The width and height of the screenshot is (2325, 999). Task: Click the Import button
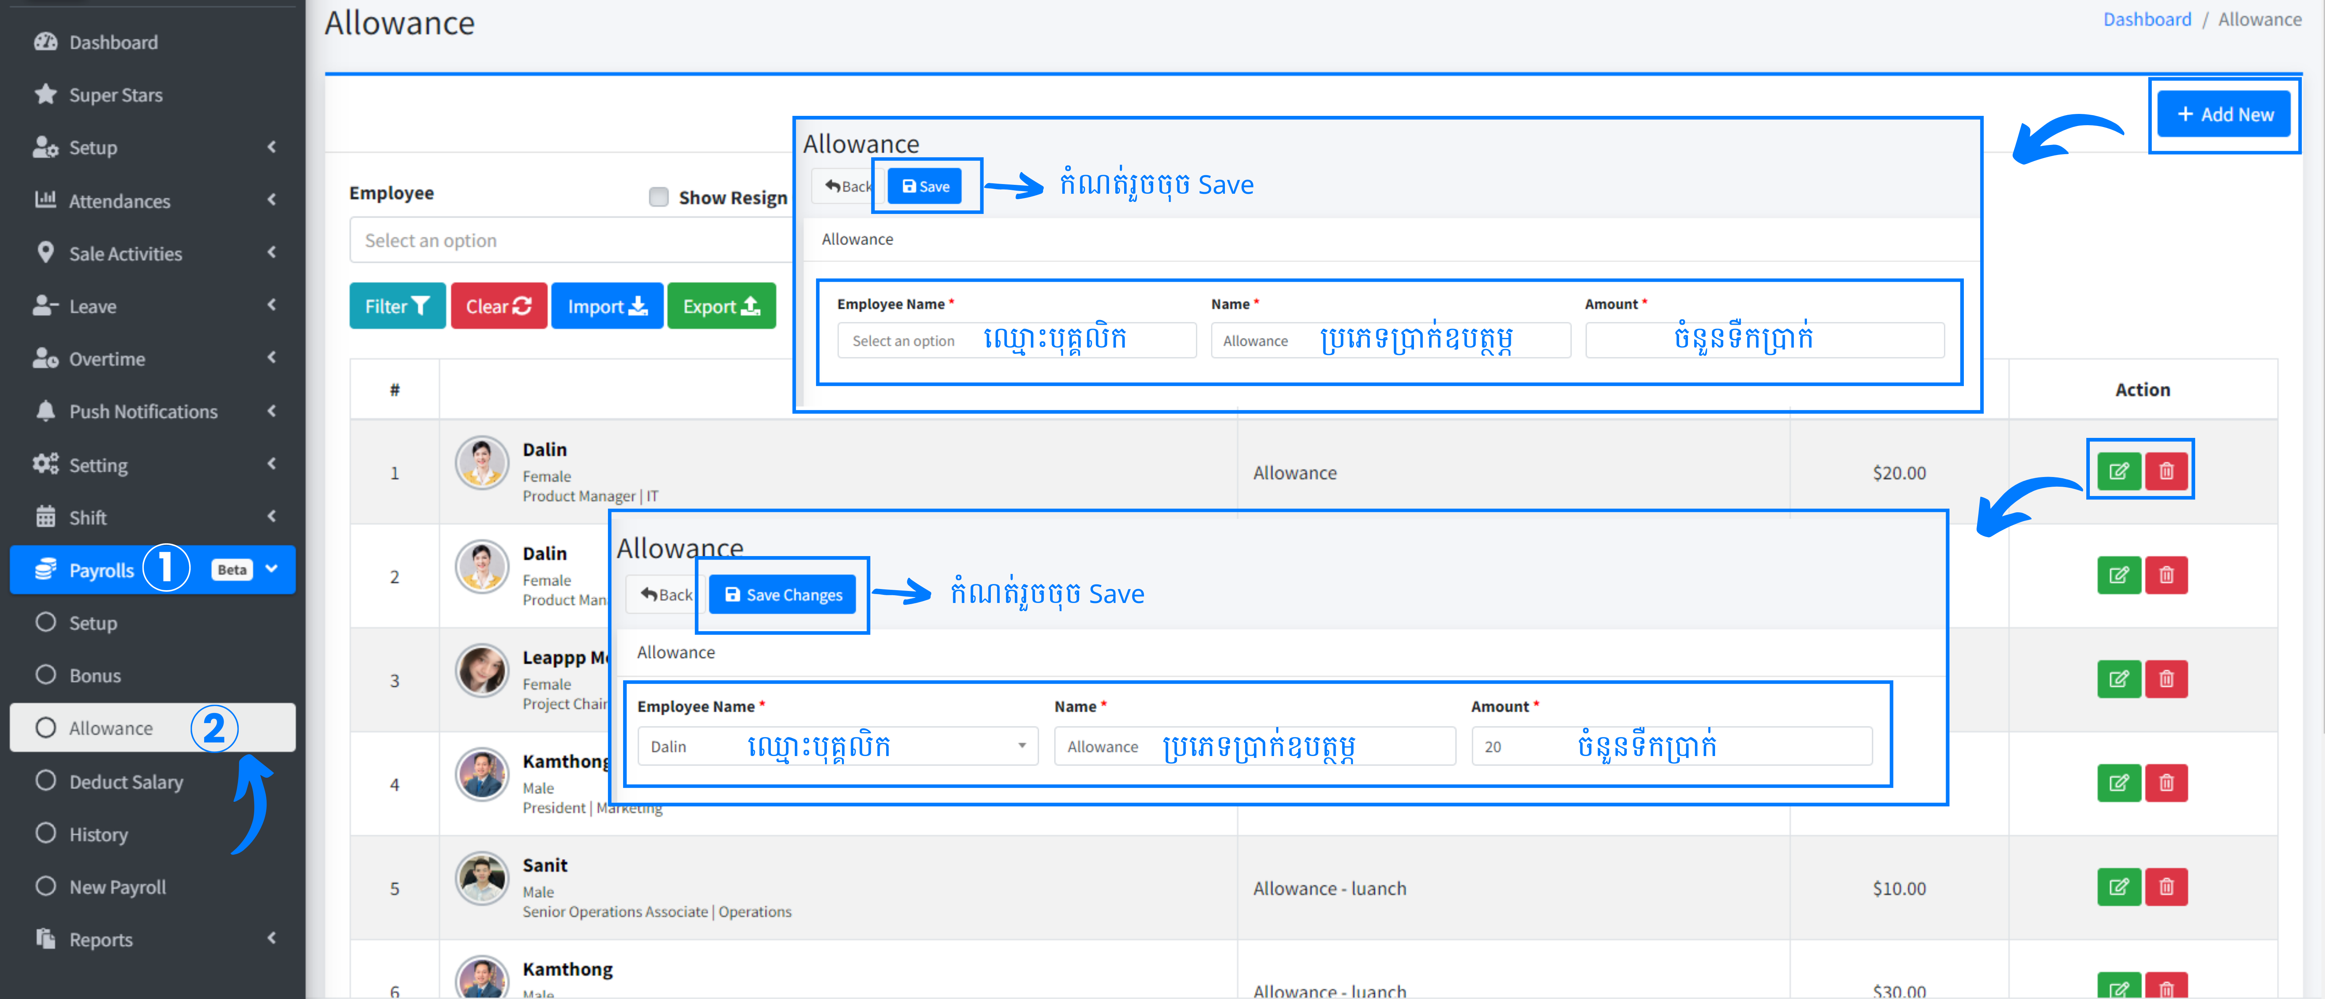coord(608,306)
